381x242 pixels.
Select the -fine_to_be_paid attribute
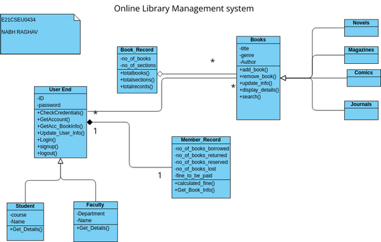(193, 175)
